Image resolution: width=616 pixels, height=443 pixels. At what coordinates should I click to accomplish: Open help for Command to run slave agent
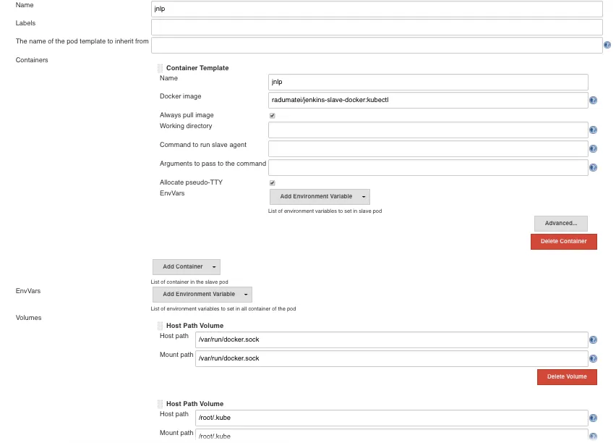tap(593, 148)
